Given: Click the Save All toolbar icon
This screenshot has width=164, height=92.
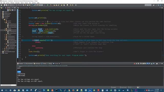Looking at the screenshot, I should click(x=7, y=5).
